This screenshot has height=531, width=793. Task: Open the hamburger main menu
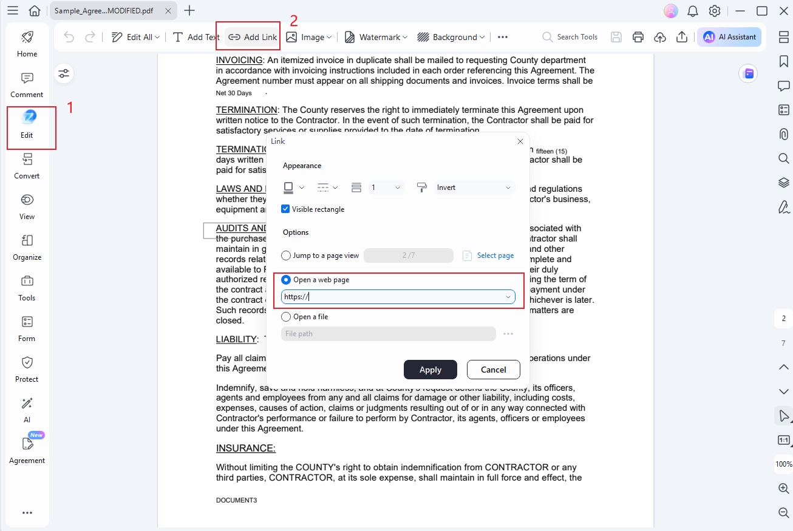tap(12, 10)
